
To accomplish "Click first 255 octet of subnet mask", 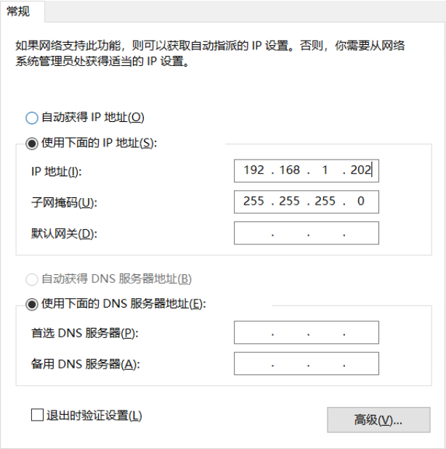I will click(x=254, y=201).
